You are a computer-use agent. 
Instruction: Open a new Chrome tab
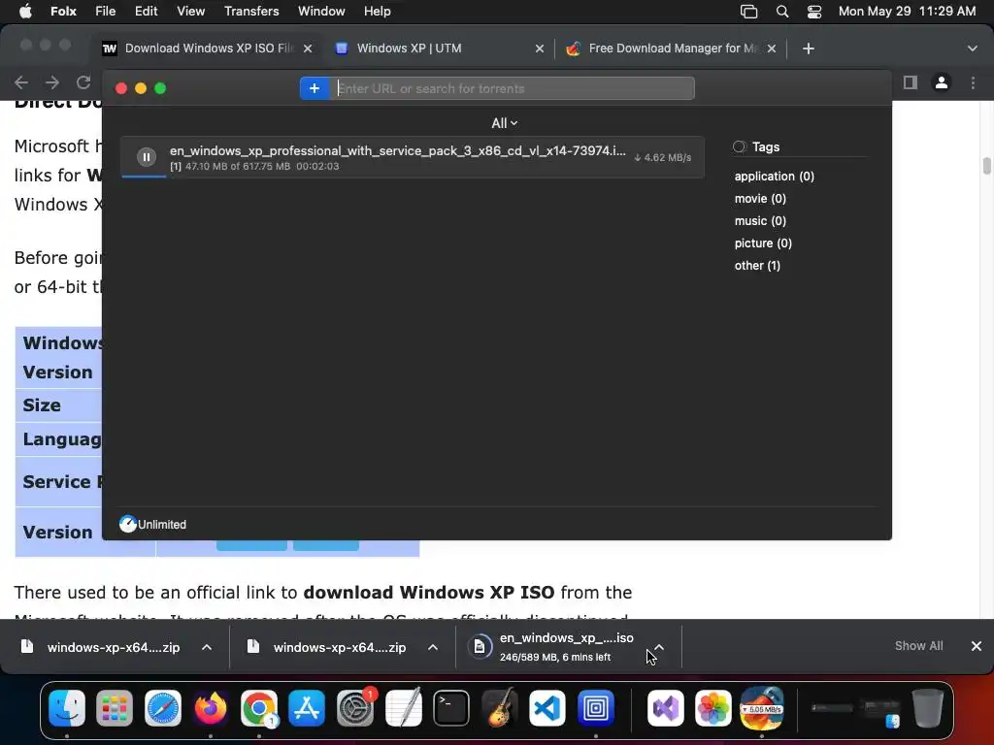point(809,49)
